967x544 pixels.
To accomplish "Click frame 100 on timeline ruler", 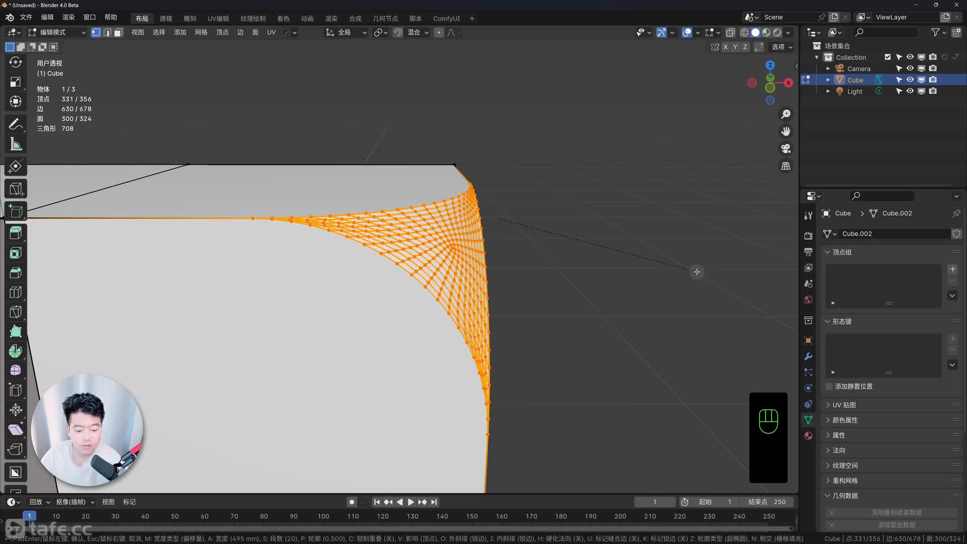I will click(x=323, y=516).
